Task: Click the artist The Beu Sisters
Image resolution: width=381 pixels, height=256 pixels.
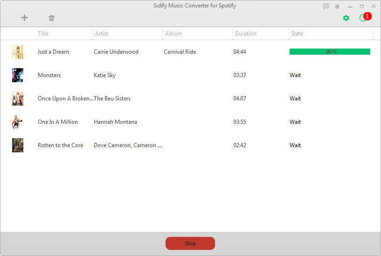Action: (112, 99)
